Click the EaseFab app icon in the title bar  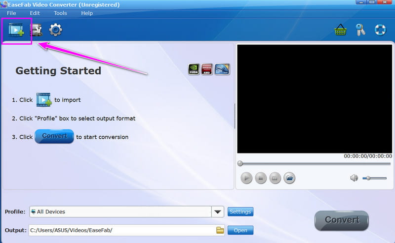[x=4, y=4]
